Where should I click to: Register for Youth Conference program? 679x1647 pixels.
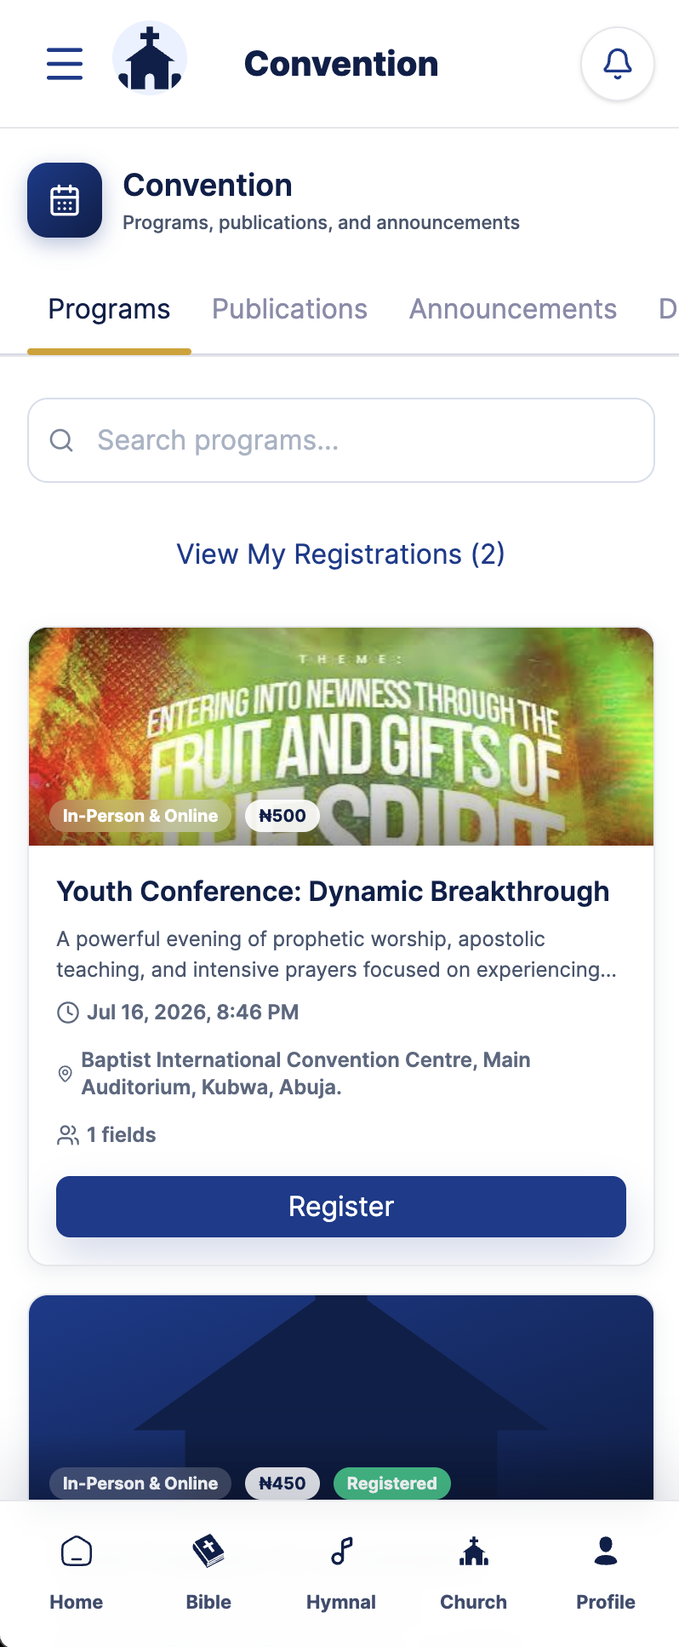[341, 1207]
